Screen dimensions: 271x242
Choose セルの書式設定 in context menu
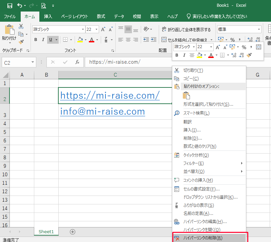click(x=209, y=189)
